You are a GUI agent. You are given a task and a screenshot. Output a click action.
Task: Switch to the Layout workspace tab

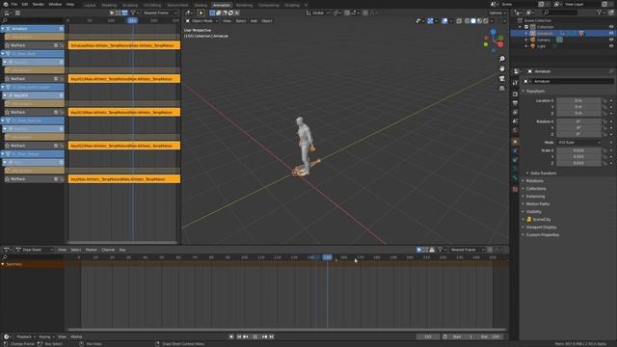tap(90, 5)
